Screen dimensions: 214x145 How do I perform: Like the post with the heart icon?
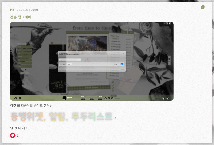coord(13,135)
